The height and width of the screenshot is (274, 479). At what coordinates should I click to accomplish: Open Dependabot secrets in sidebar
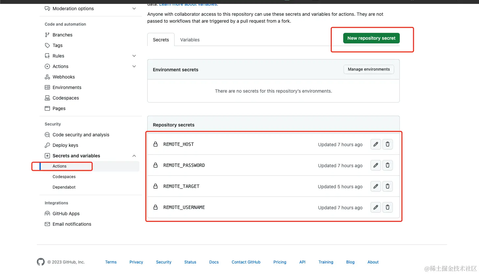[64, 187]
